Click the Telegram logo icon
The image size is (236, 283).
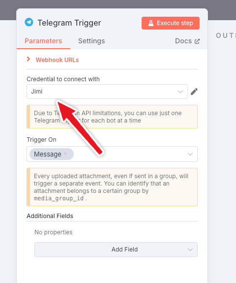[29, 22]
